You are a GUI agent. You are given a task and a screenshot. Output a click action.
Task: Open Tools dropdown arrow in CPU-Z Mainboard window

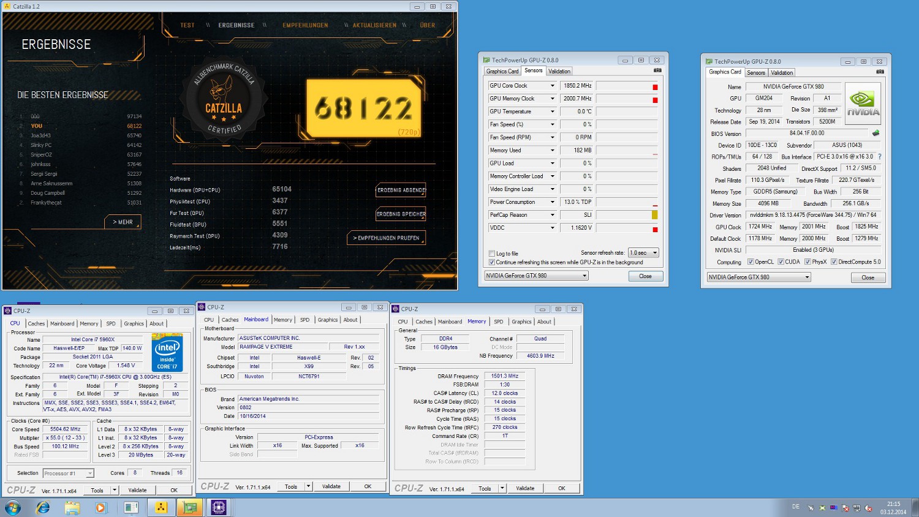coord(308,486)
